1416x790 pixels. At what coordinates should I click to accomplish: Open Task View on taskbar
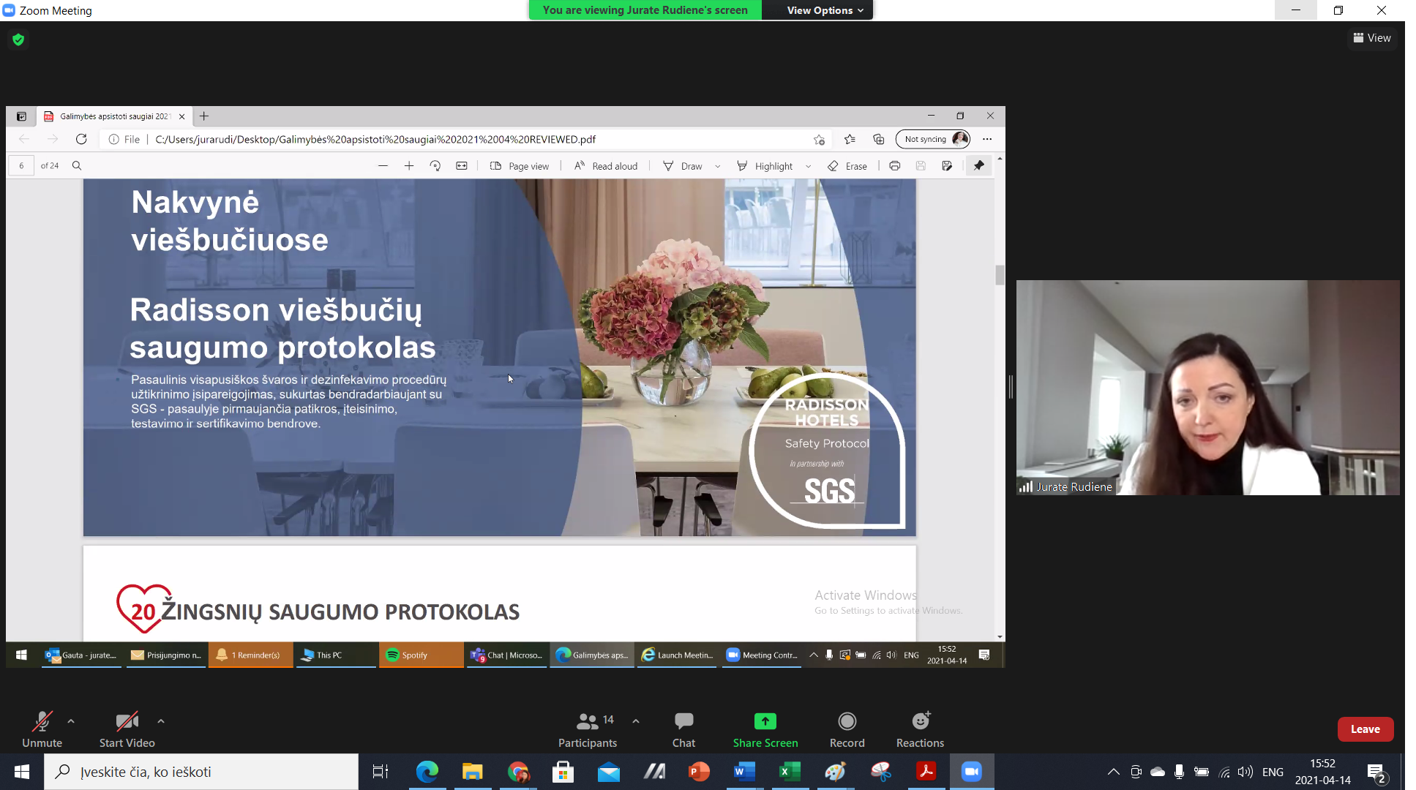tap(381, 772)
